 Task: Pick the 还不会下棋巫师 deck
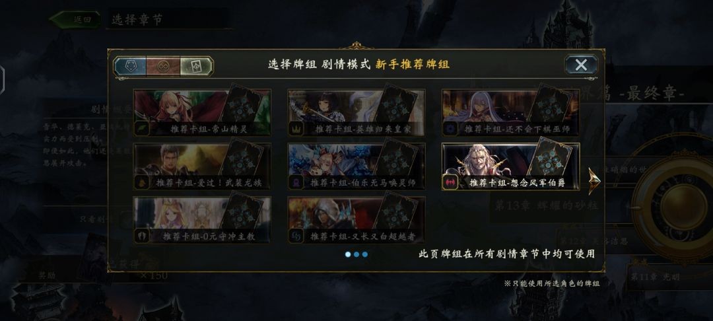(510, 112)
